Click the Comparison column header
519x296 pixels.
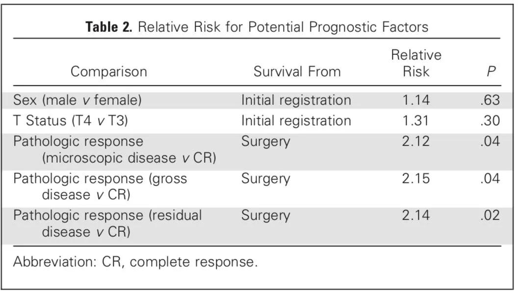pyautogui.click(x=108, y=72)
